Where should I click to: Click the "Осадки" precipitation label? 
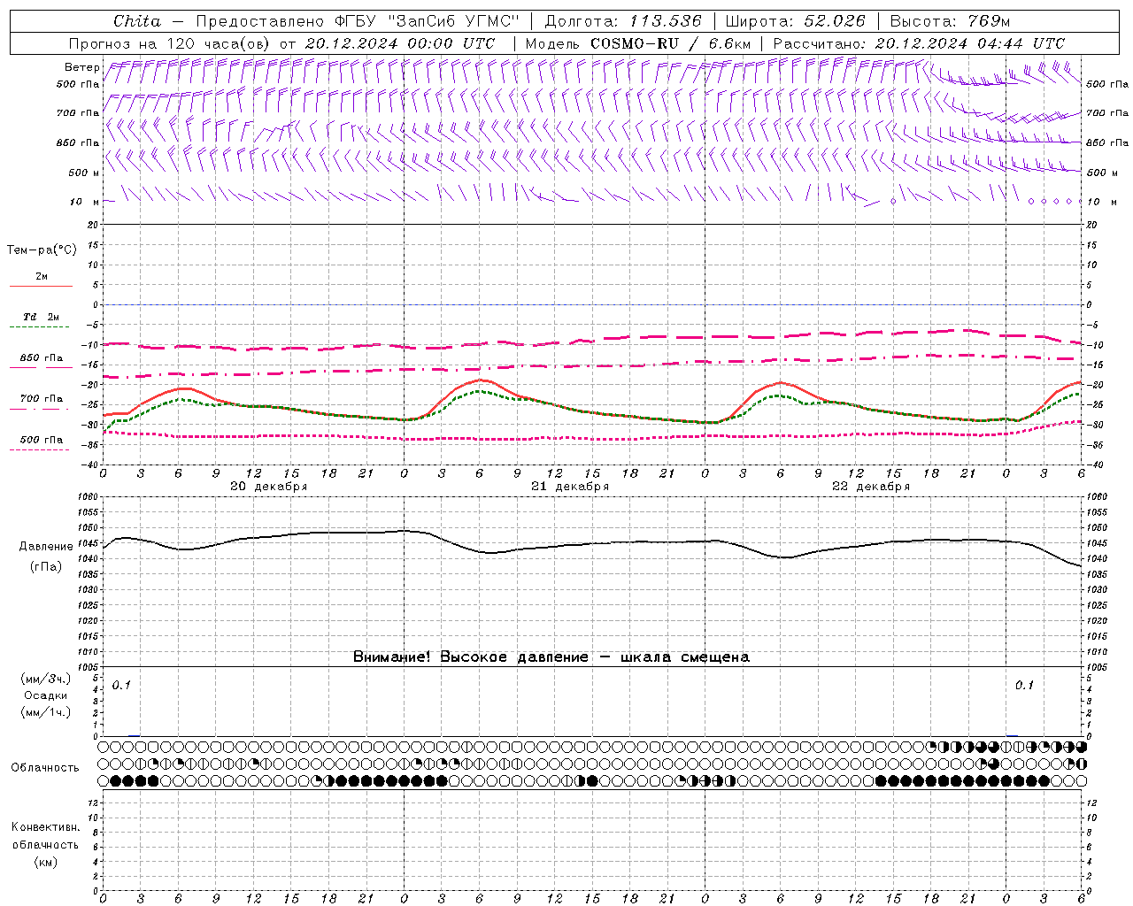click(x=45, y=695)
